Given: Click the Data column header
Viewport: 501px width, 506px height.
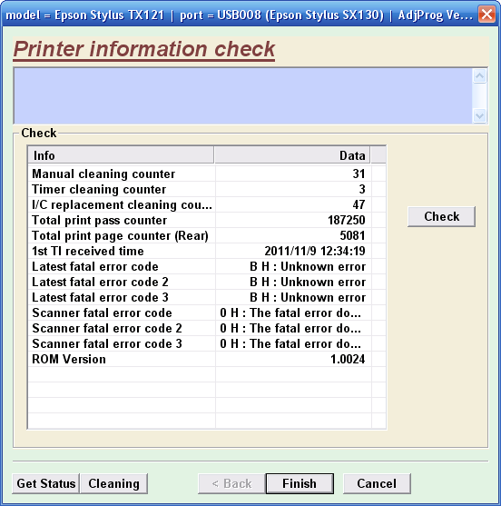Looking at the screenshot, I should (x=292, y=155).
